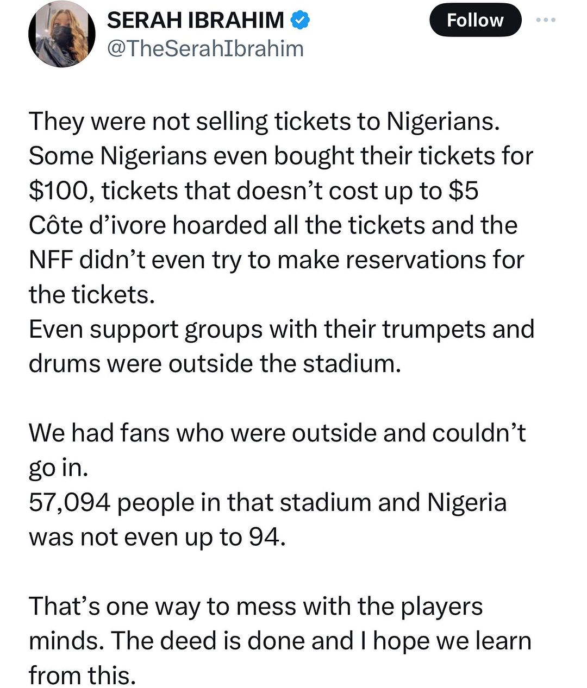Click the final line 'from this.'

(82, 676)
